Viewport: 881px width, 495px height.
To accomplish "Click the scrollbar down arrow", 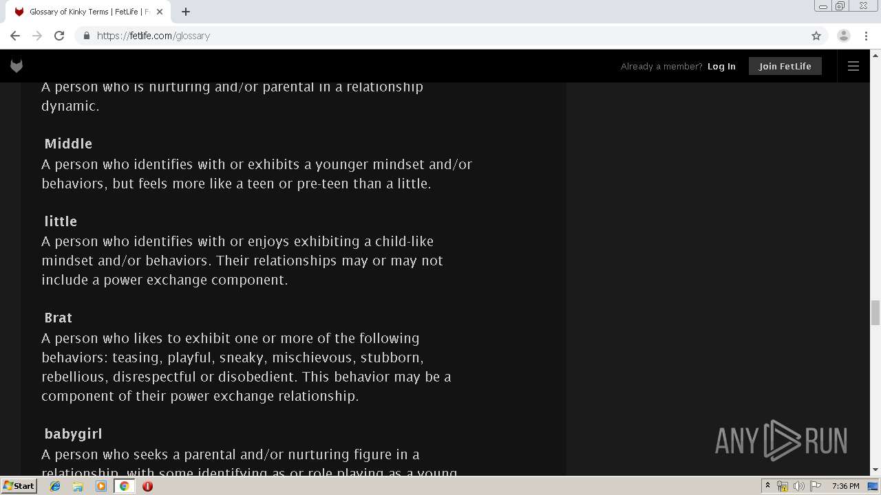I will pyautogui.click(x=875, y=470).
